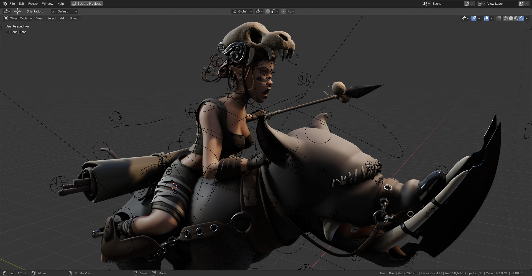This screenshot has height=276, width=532.
Task: Click the 'User Perspective' viewport label
Action: tap(17, 26)
